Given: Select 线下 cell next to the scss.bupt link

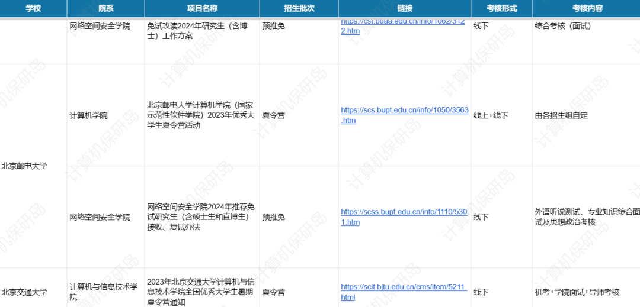Looking at the screenshot, I should coord(502,217).
